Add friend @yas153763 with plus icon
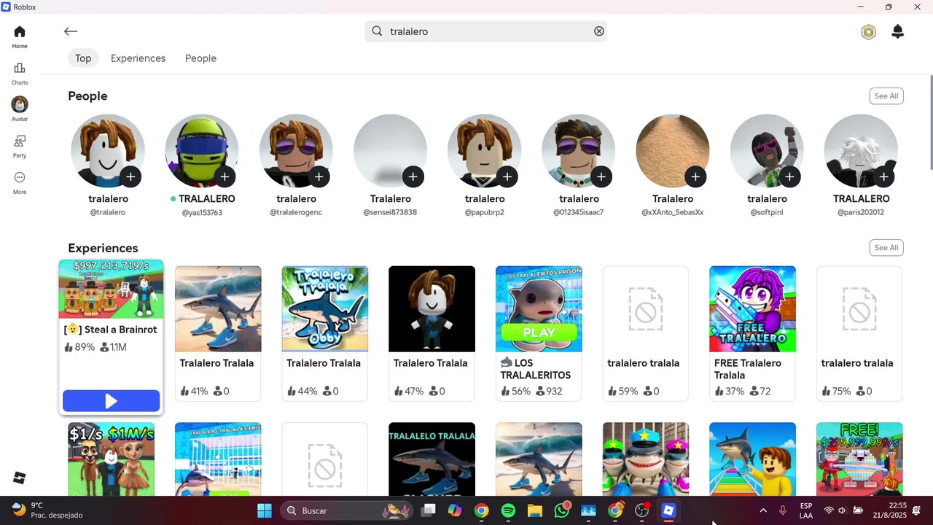Screen dimensions: 933x525 click(225, 176)
